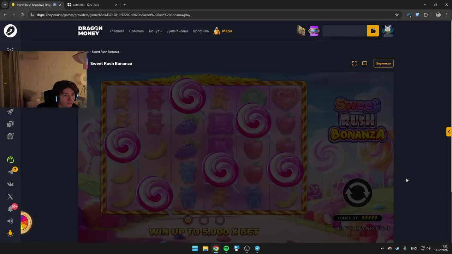Spin the colorful fortune wheel

coord(25,223)
